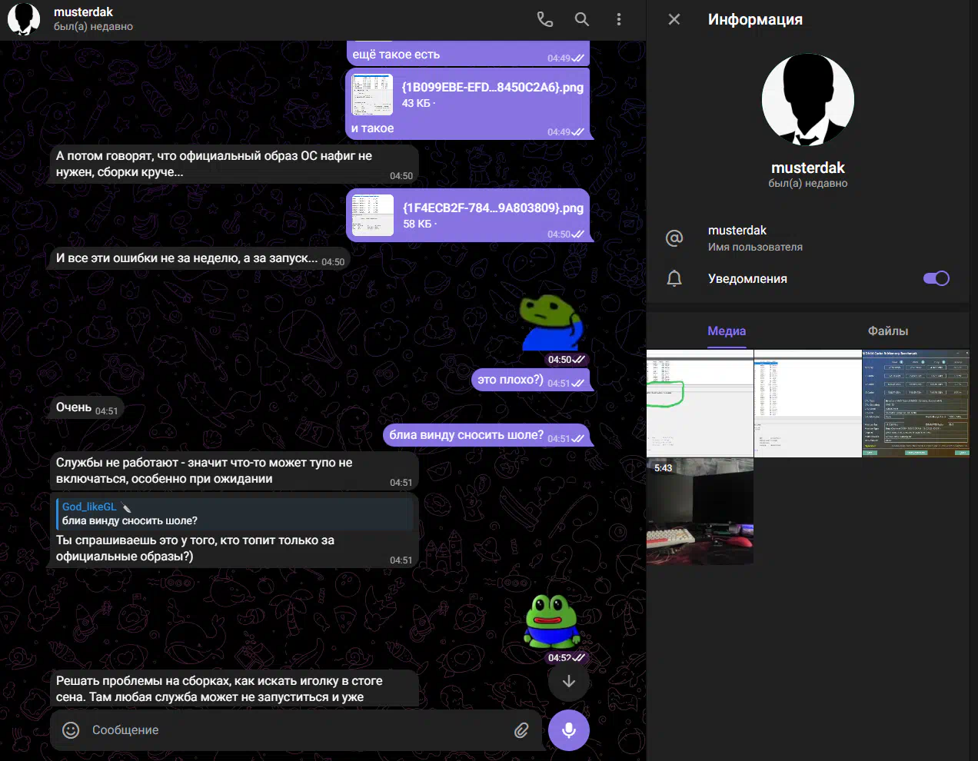Viewport: 978px width, 761px height.
Task: Open search in this chat
Action: click(582, 19)
